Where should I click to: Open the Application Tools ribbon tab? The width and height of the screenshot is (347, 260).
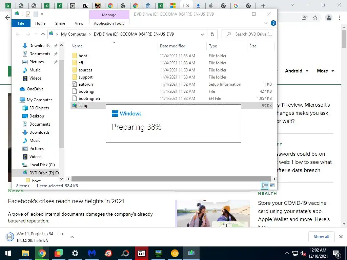(x=109, y=23)
